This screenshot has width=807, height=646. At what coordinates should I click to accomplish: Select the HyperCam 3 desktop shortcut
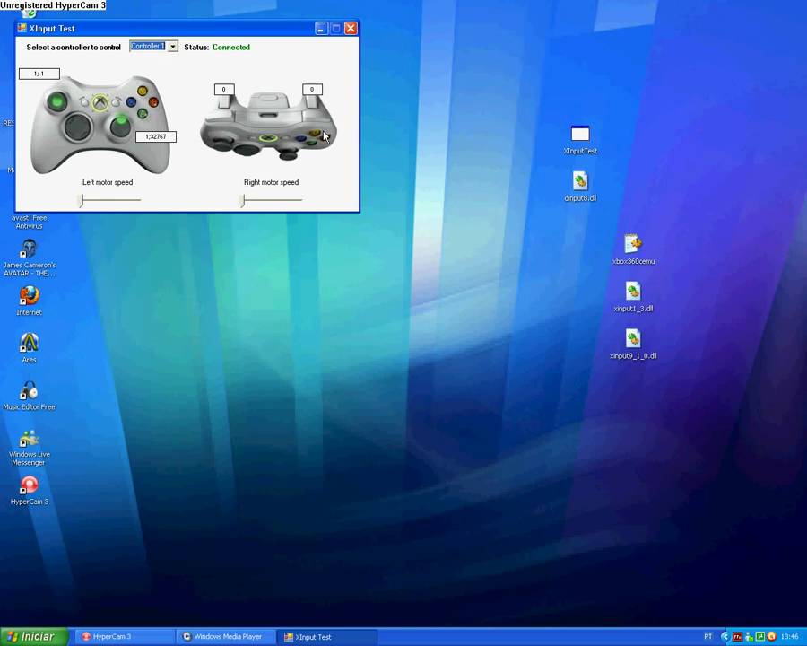pyautogui.click(x=30, y=490)
